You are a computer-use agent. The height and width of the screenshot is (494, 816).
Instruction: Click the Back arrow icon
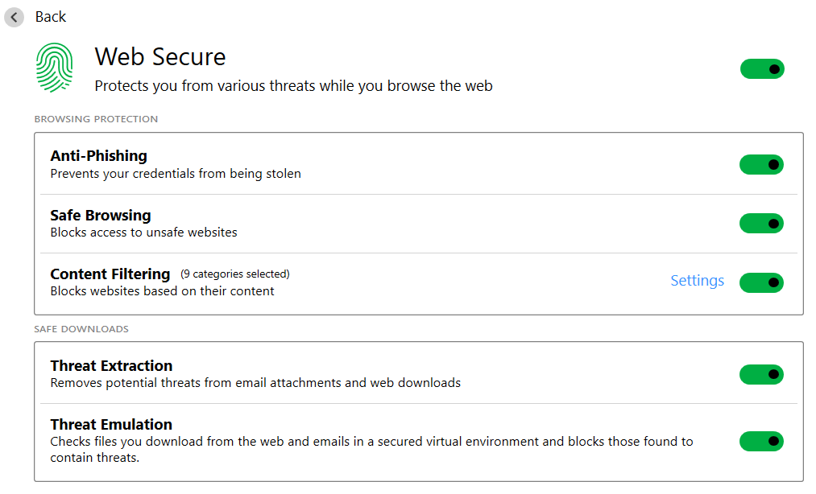click(14, 17)
